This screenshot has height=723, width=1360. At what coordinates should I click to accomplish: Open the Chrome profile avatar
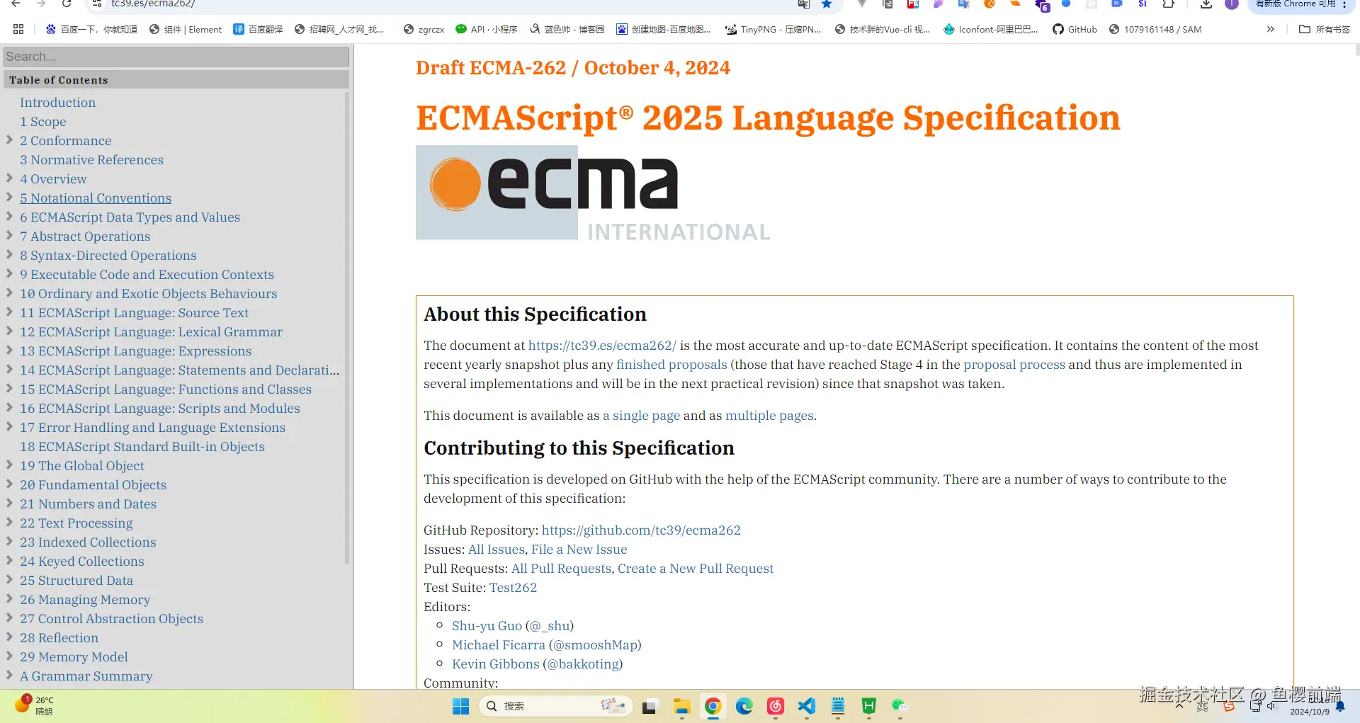pyautogui.click(x=1232, y=4)
